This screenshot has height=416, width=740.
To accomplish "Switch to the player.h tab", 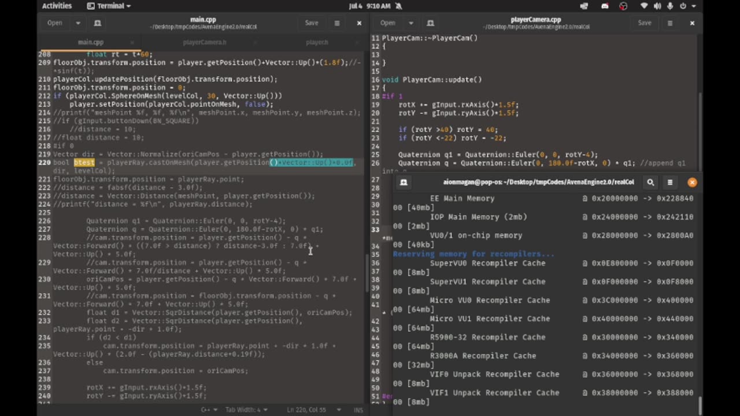I will 317,42.
